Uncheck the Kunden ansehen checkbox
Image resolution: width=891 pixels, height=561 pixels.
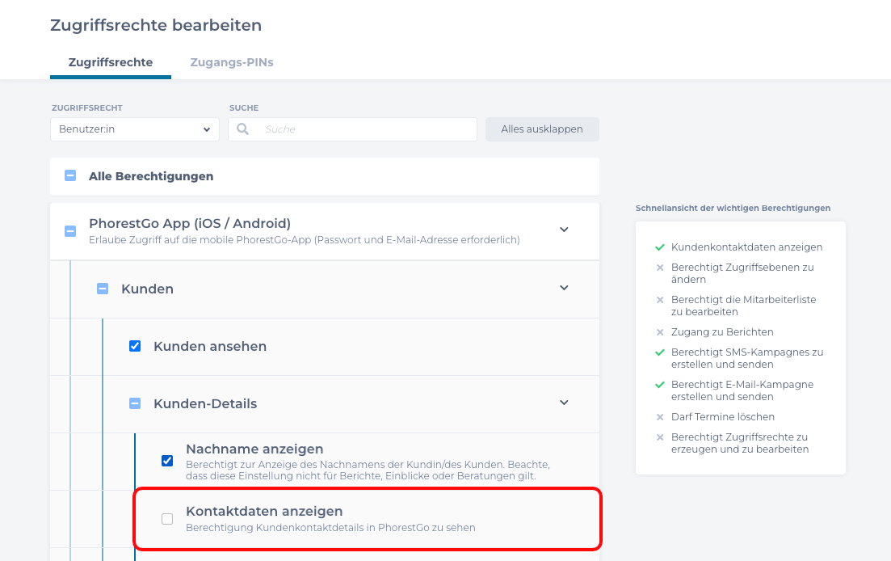pyautogui.click(x=135, y=345)
